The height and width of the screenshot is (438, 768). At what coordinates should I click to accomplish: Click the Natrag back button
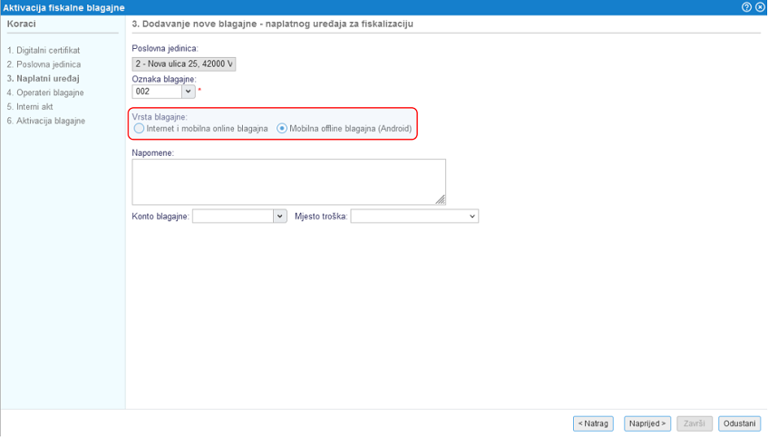click(593, 423)
